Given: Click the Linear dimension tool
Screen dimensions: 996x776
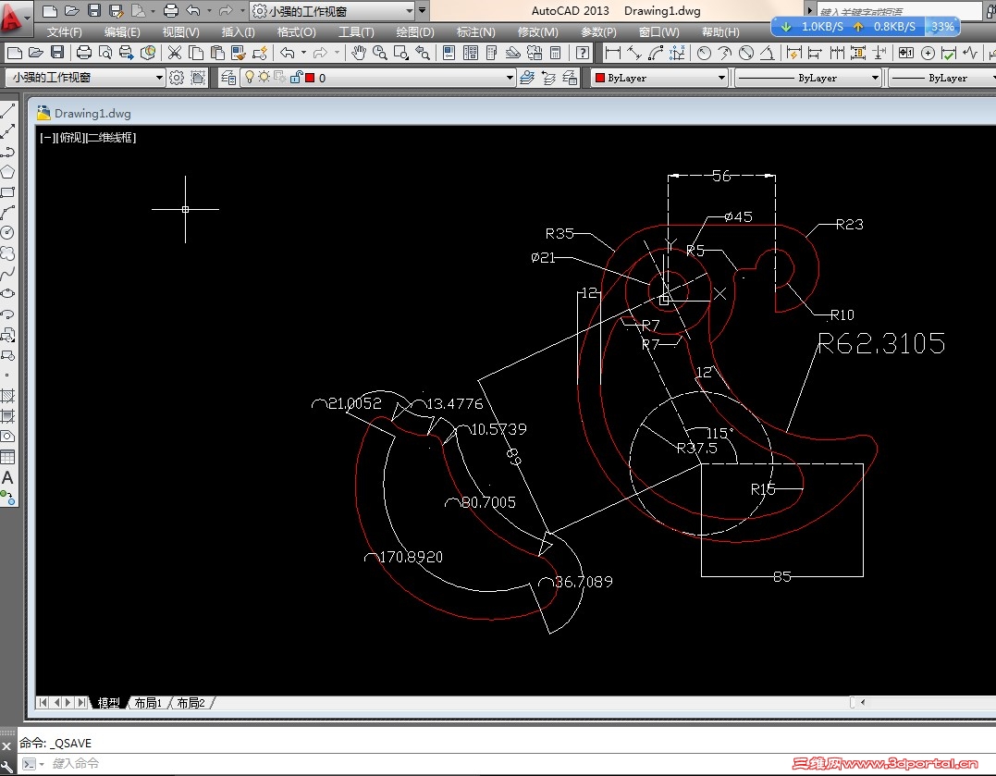Looking at the screenshot, I should coord(613,53).
